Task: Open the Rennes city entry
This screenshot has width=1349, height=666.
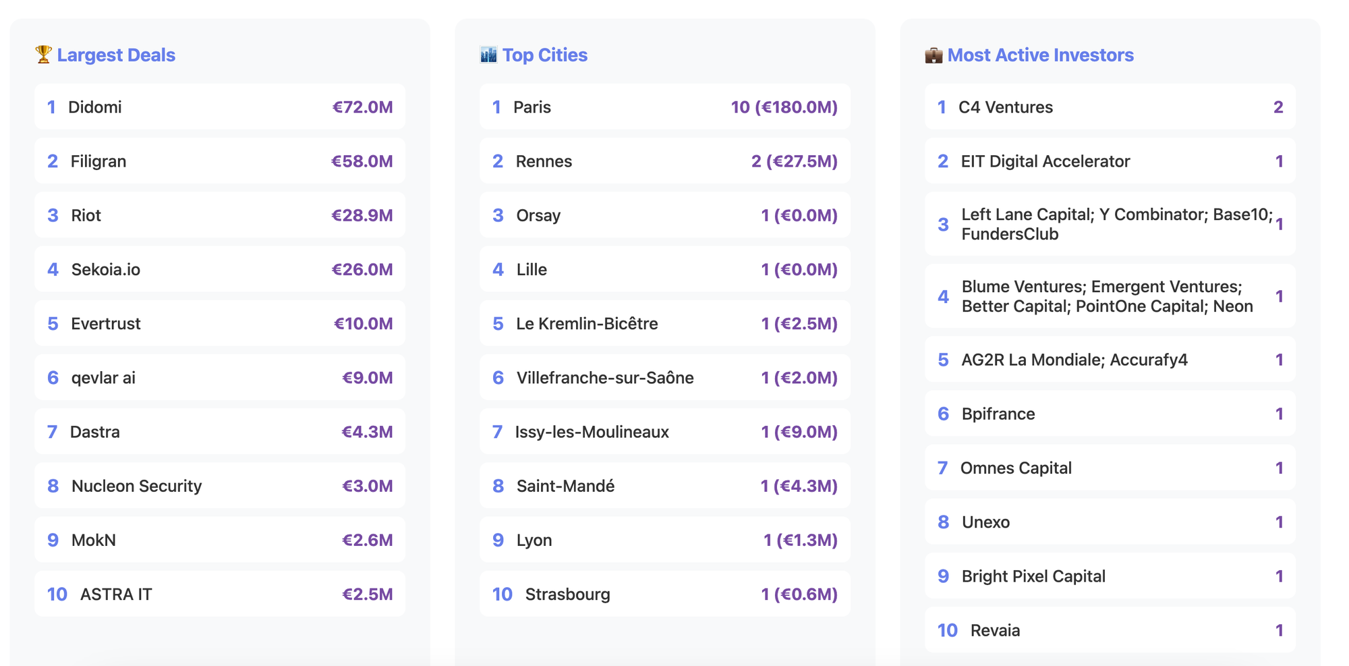Action: 665,161
